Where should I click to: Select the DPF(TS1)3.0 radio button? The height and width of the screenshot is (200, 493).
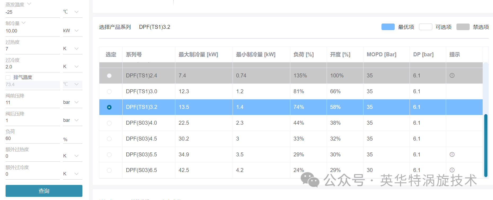109,91
